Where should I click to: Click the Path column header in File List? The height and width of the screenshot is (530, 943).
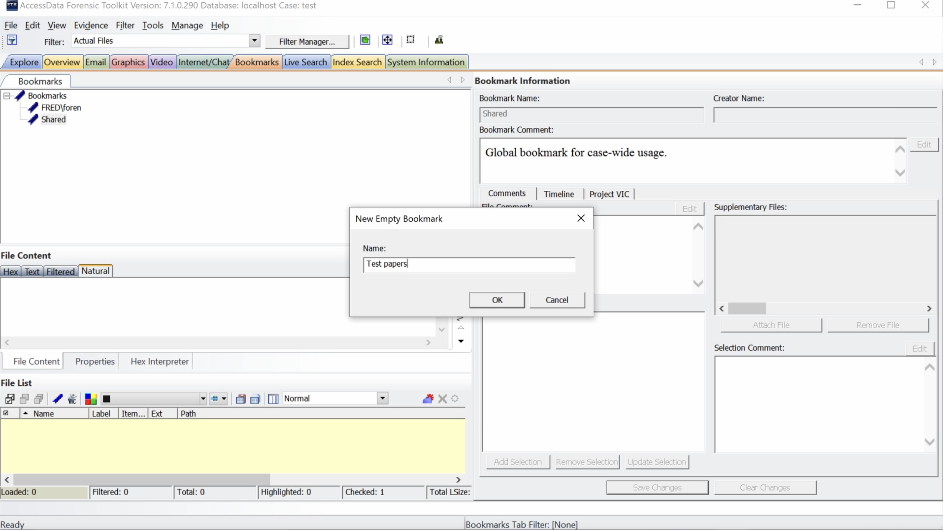321,413
